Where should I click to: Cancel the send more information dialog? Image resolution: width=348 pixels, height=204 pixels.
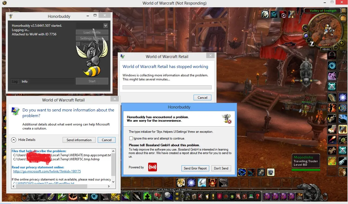107,140
